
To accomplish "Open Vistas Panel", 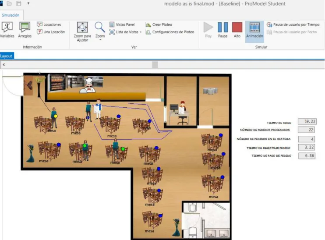I will point(122,25).
